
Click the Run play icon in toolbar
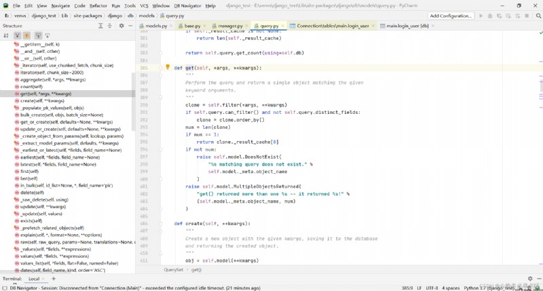[x=481, y=16]
